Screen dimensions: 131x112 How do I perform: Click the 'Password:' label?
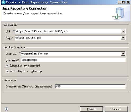[x=12, y=60]
